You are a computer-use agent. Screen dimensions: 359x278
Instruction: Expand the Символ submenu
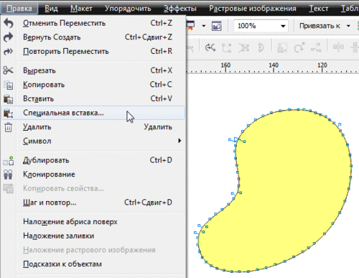coord(179,141)
